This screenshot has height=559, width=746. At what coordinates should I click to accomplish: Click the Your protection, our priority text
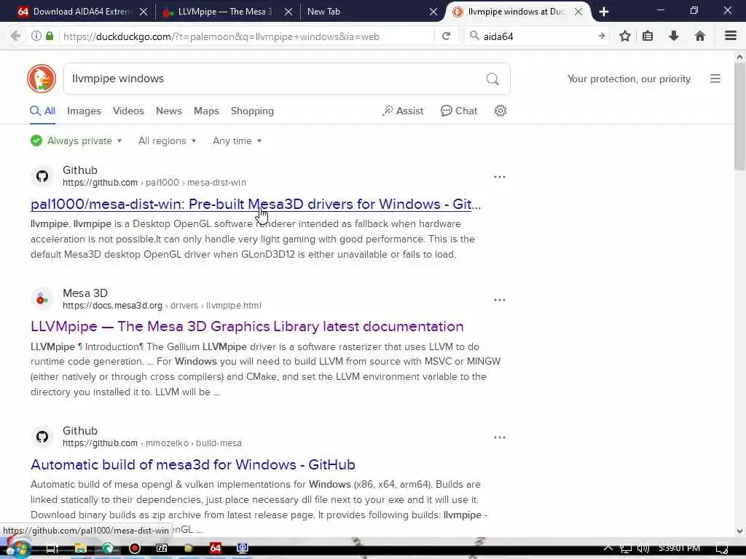click(x=629, y=79)
